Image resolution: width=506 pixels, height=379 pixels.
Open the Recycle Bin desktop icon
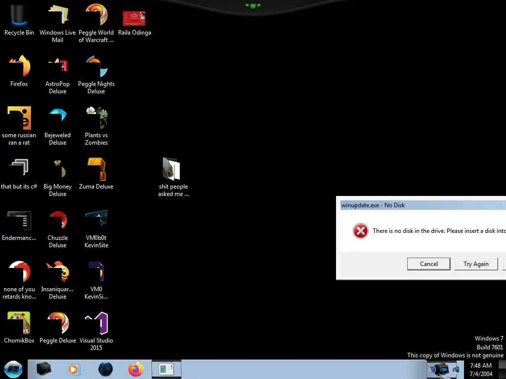(19, 19)
